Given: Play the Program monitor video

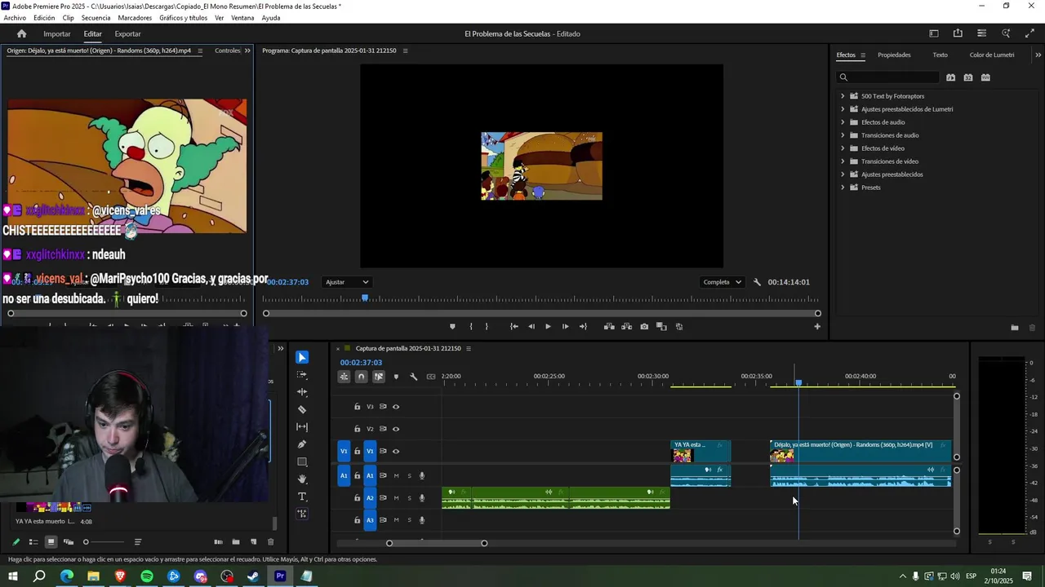Looking at the screenshot, I should point(548,327).
